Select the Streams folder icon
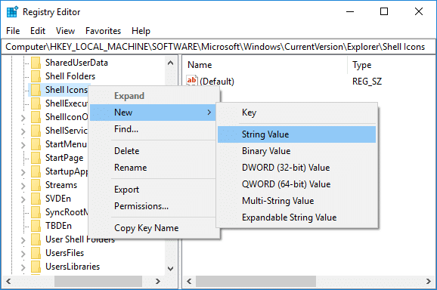Viewport: 437px width, 290px height. [36, 185]
